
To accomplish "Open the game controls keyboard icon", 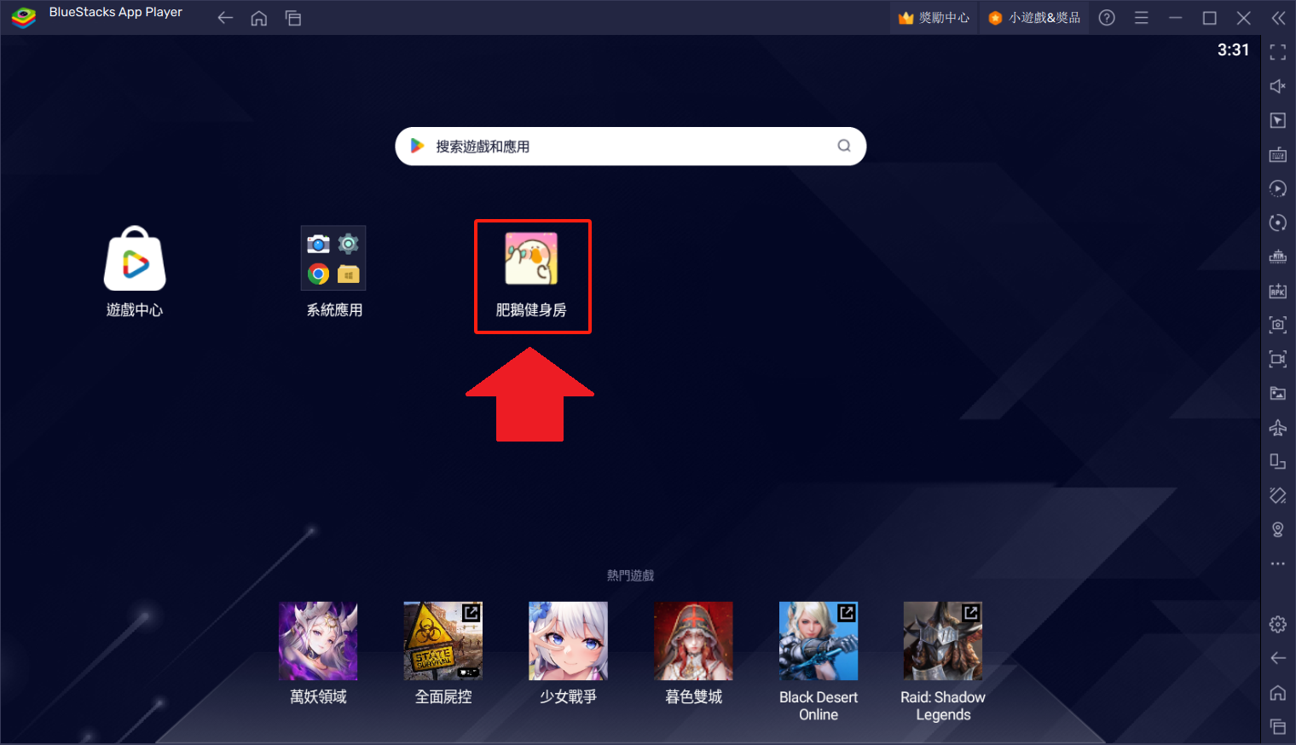I will 1277,154.
